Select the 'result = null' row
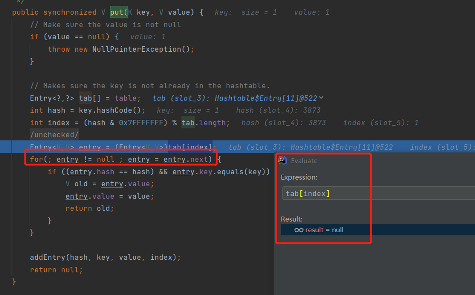 tap(378, 230)
